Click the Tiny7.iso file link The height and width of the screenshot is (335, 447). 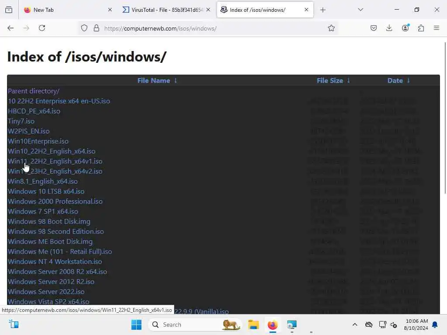[21, 121]
